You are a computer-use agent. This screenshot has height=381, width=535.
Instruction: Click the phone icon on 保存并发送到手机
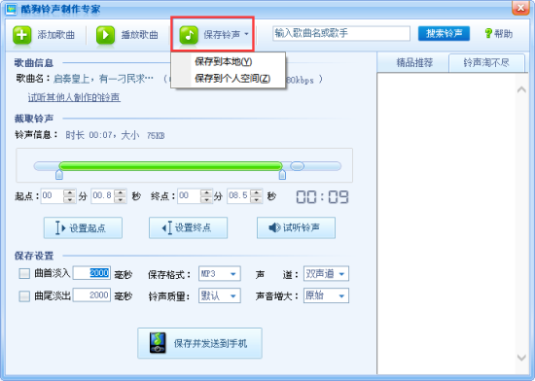tap(158, 343)
